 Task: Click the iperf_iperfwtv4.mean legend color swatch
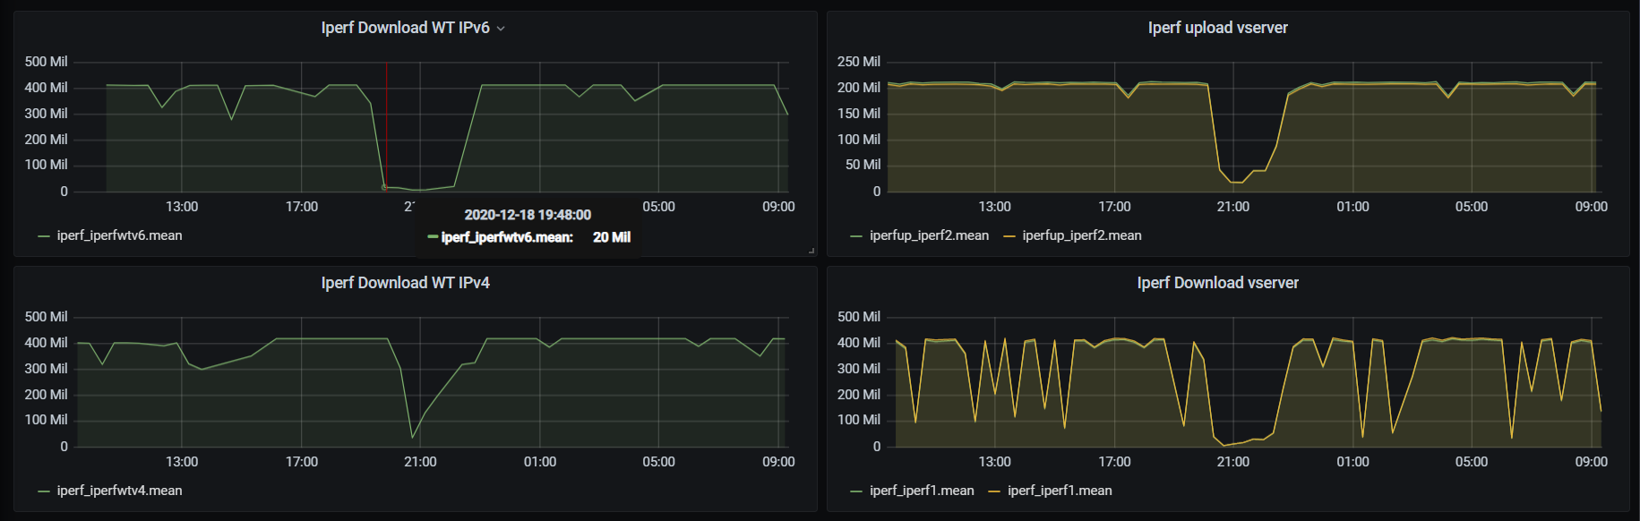point(44,491)
